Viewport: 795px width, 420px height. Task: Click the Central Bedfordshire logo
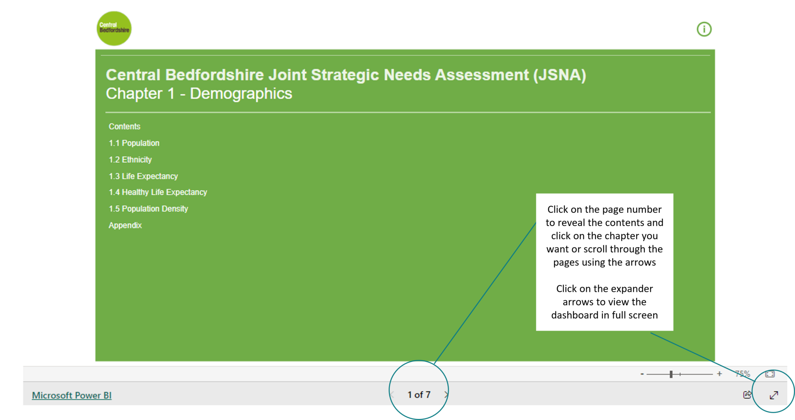(113, 28)
